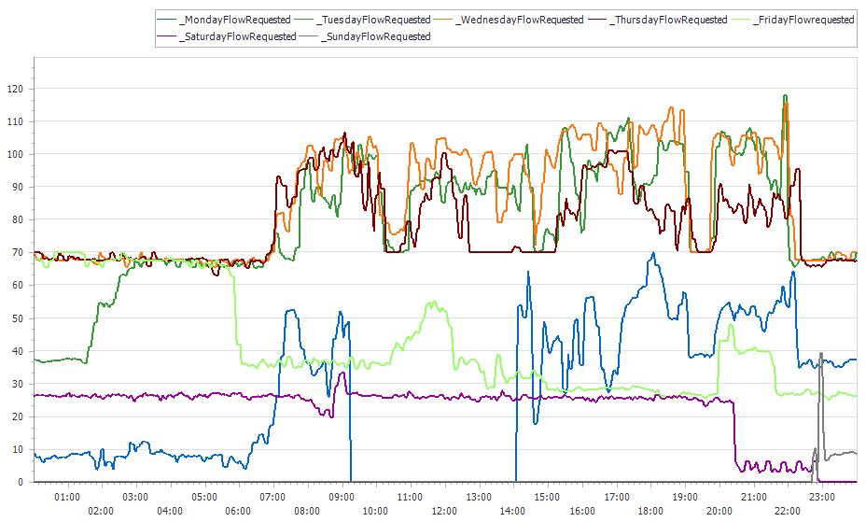Click the 50 y-axis label

[x=18, y=318]
